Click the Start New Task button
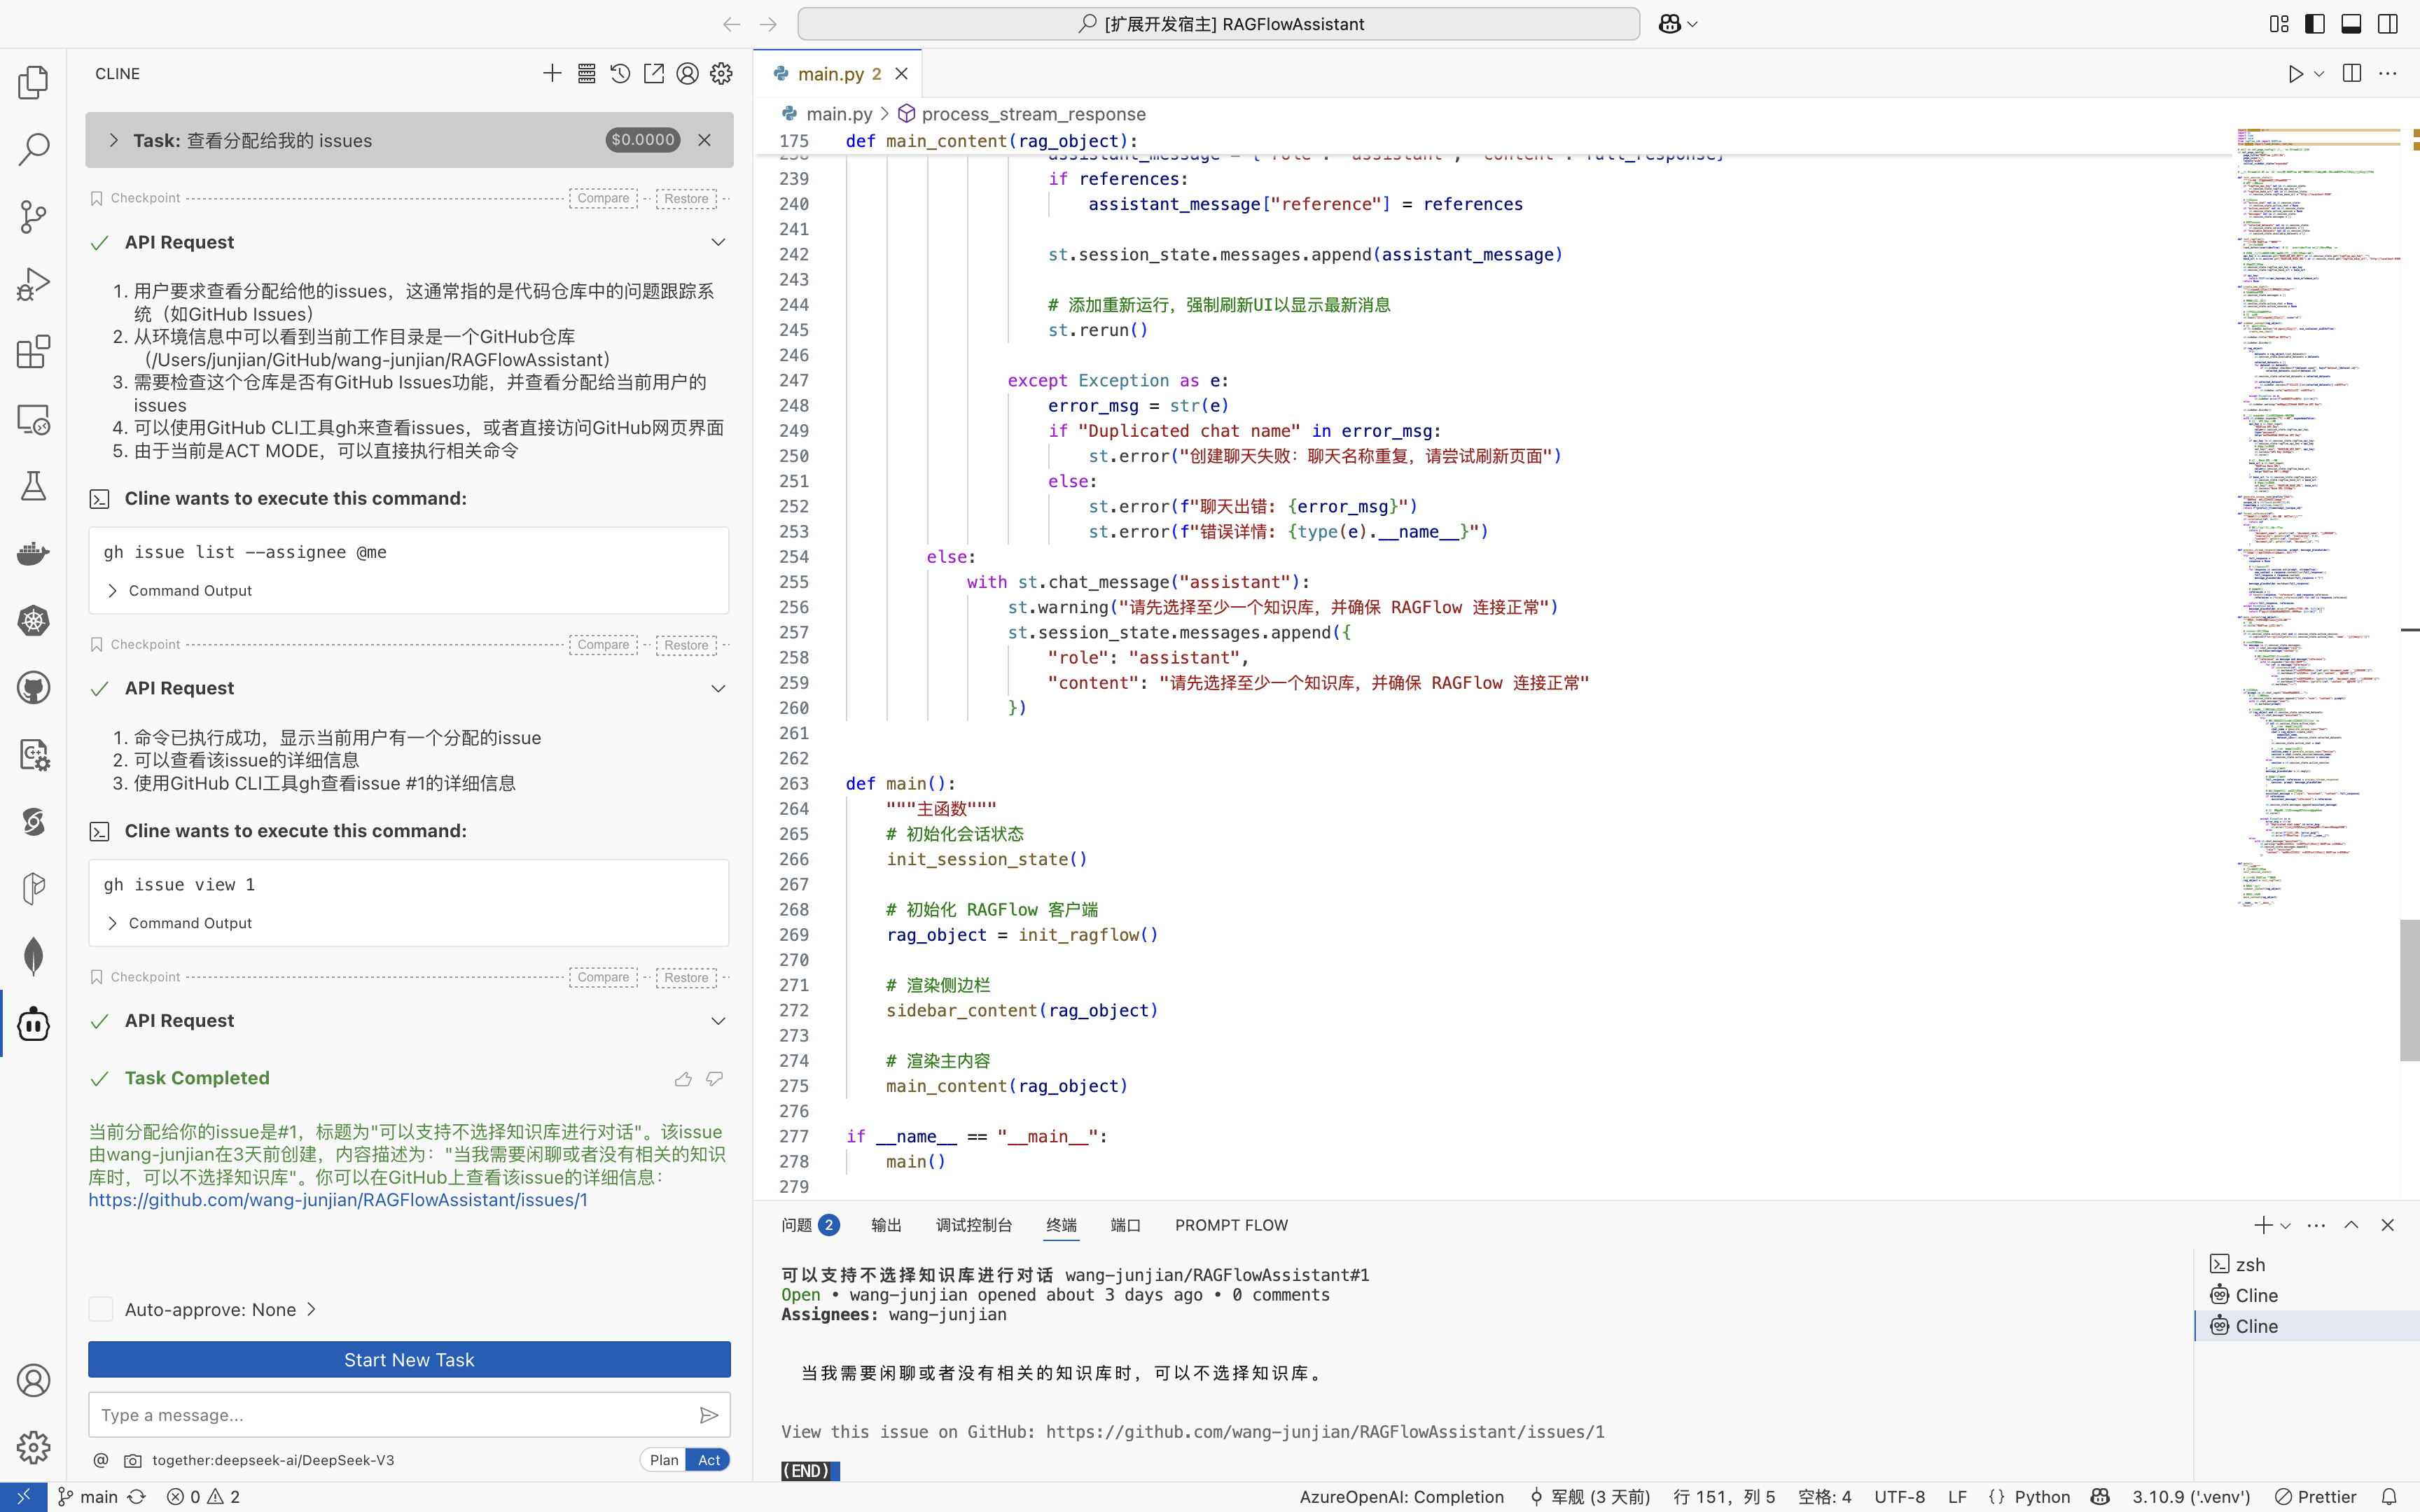 tap(409, 1360)
